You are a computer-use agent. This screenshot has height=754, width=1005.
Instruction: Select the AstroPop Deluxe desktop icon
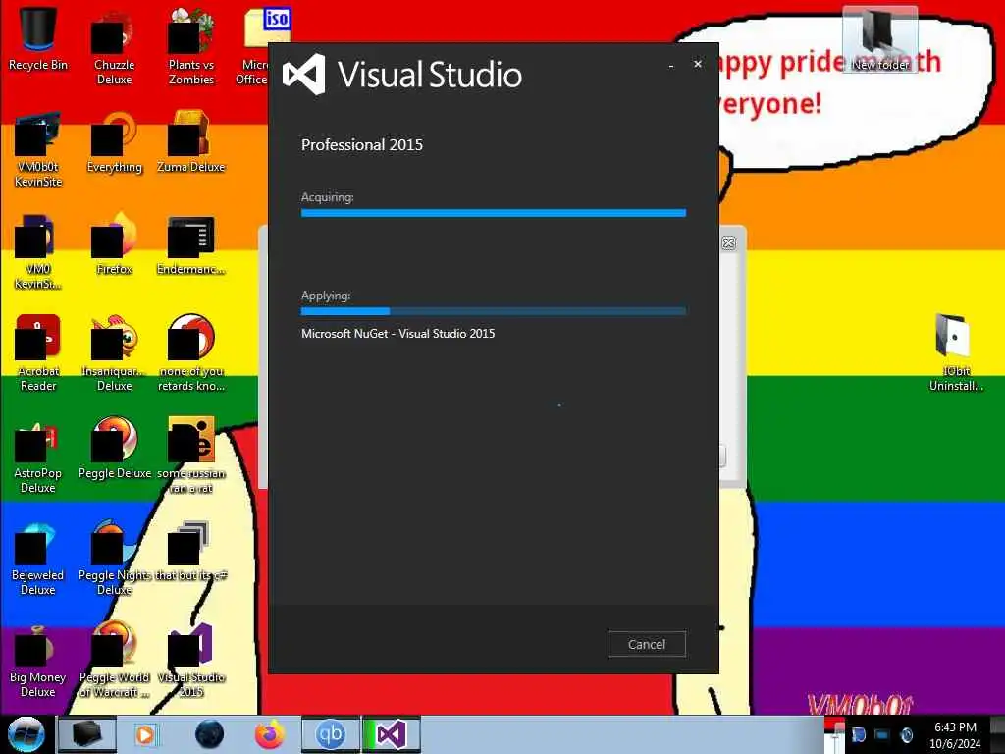38,456
